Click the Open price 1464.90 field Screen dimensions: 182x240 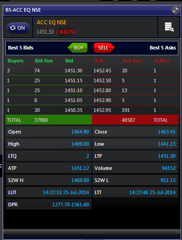tap(48, 132)
